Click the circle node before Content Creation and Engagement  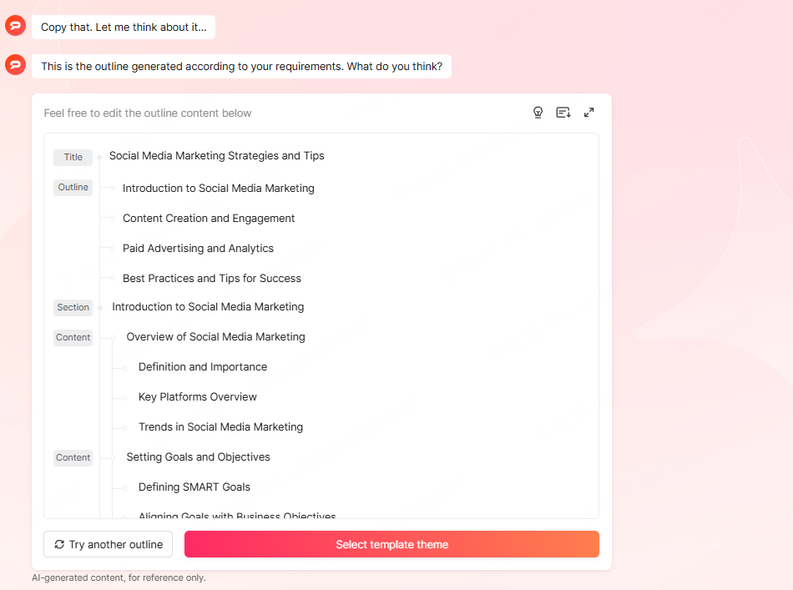113,218
